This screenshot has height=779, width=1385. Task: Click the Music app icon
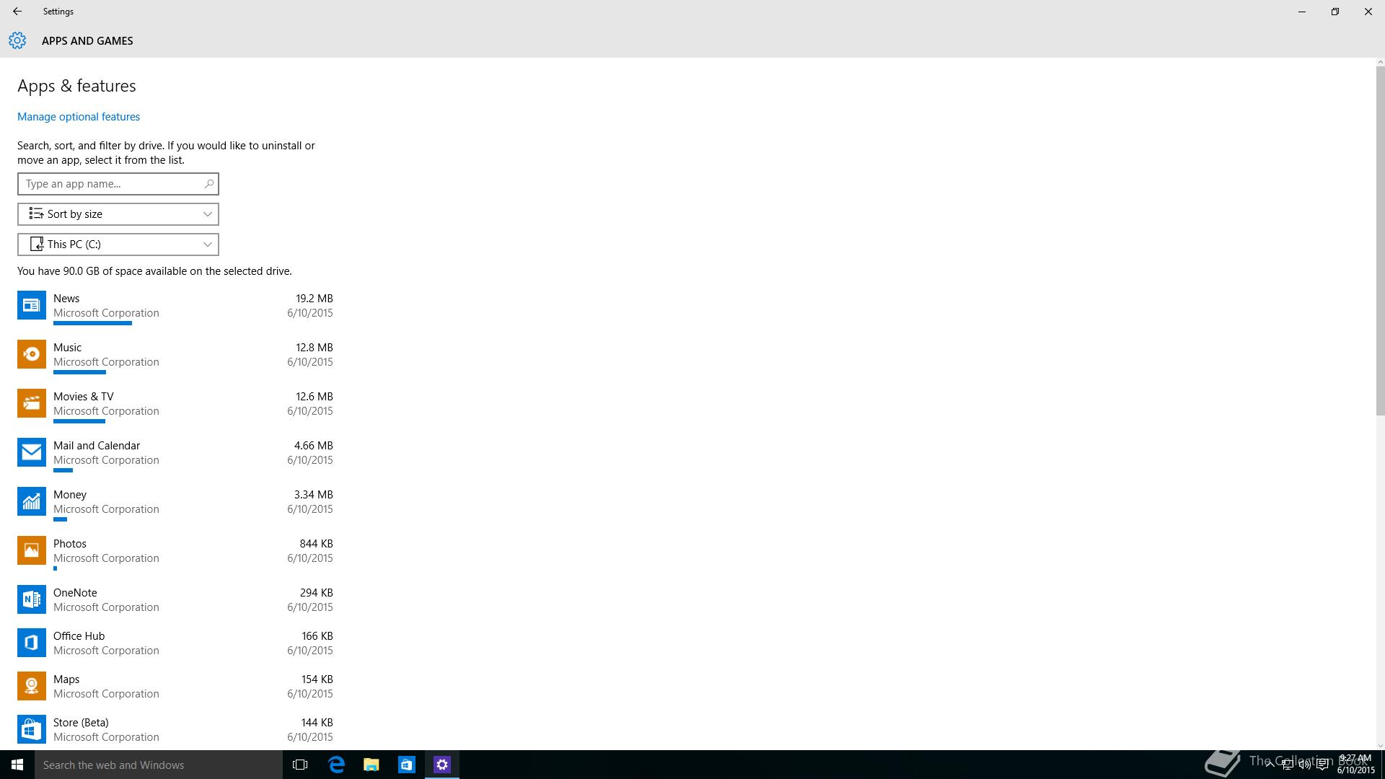[x=32, y=354]
